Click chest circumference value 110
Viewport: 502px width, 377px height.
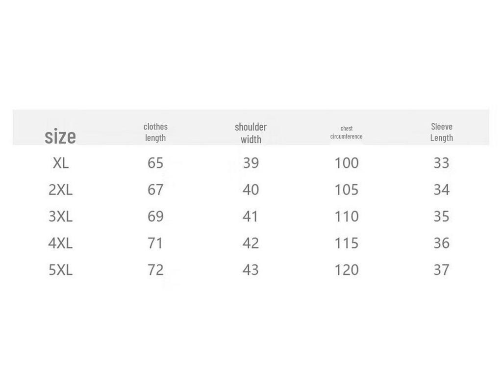[x=346, y=216]
